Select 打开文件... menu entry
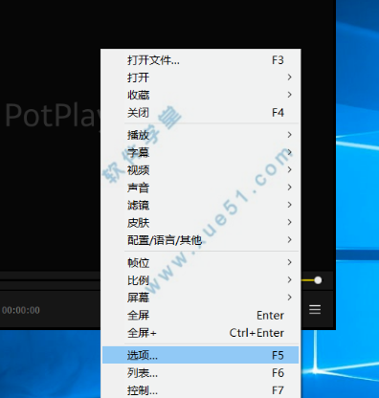379x398 pixels. (200, 60)
